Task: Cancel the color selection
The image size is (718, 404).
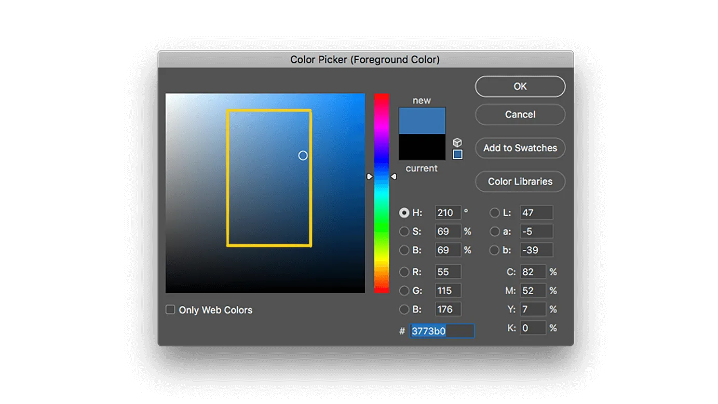Action: [x=520, y=114]
